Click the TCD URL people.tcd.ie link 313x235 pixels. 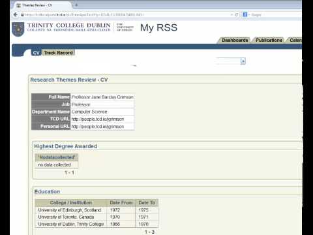(98, 119)
